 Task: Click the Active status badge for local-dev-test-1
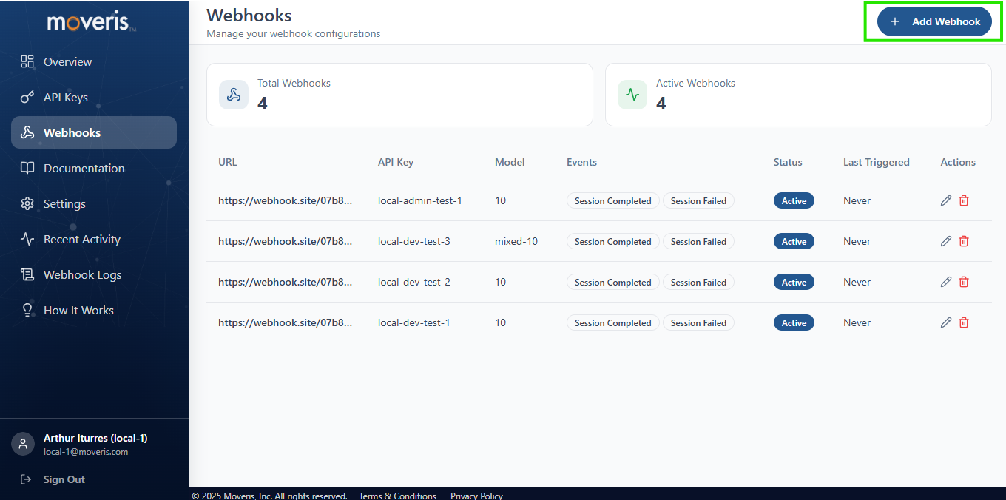(x=794, y=322)
